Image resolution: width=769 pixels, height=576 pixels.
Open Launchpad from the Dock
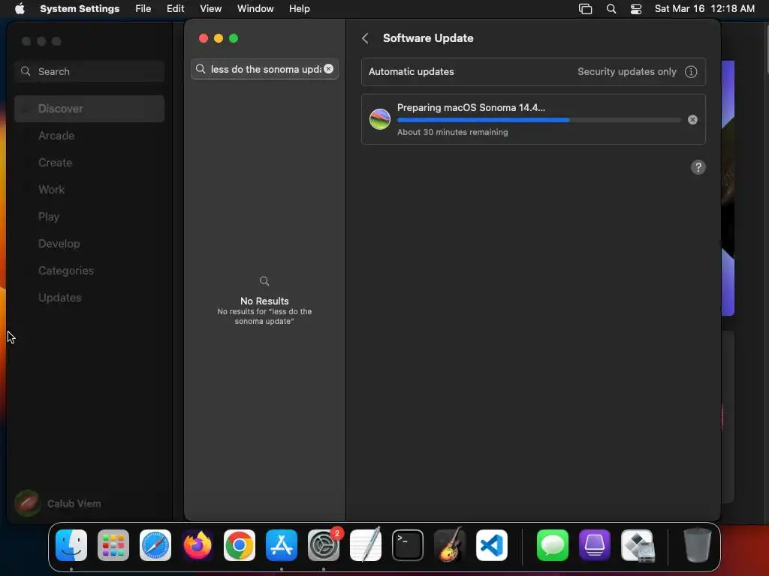tap(113, 545)
